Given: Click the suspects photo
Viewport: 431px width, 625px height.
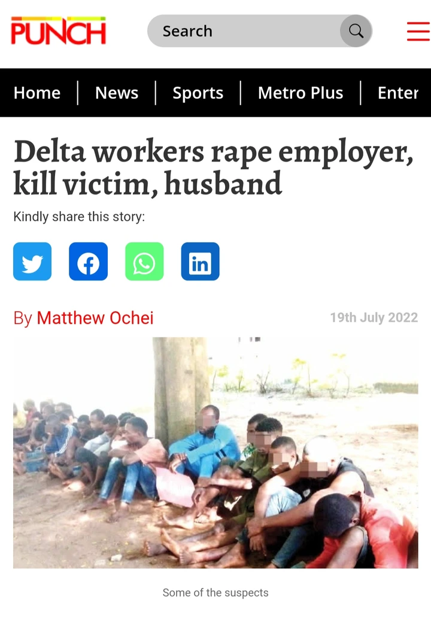Looking at the screenshot, I should point(215,453).
